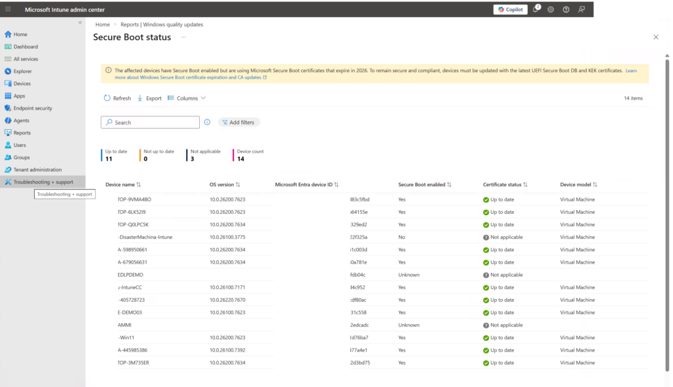
Task: Click the search info icon
Action: coord(207,122)
